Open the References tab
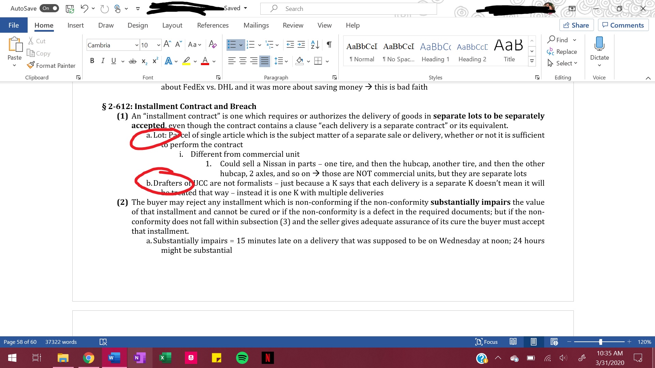 click(x=213, y=25)
